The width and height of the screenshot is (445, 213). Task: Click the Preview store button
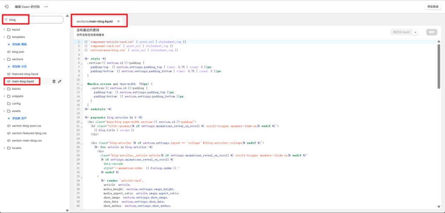pyautogui.click(x=433, y=7)
